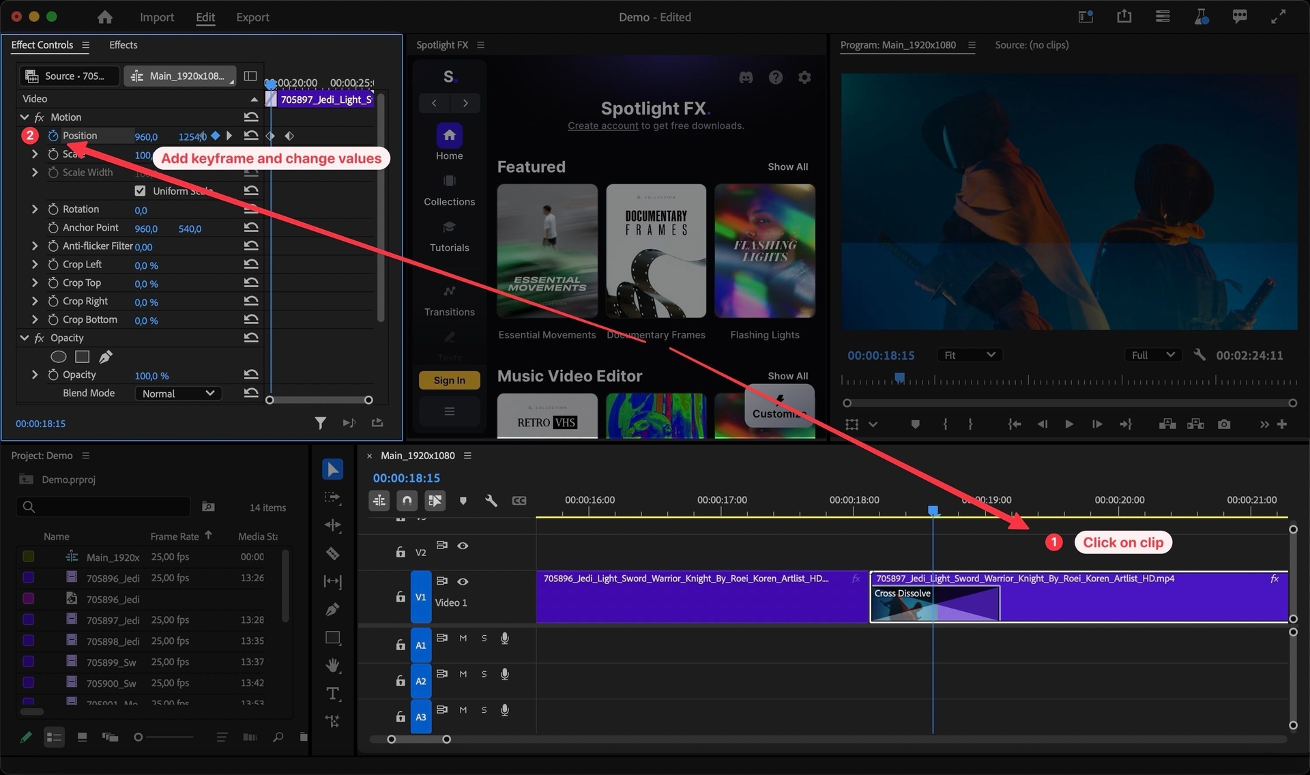Open the Blend Mode dropdown showing Normal
This screenshot has height=775, width=1310.
tap(177, 393)
